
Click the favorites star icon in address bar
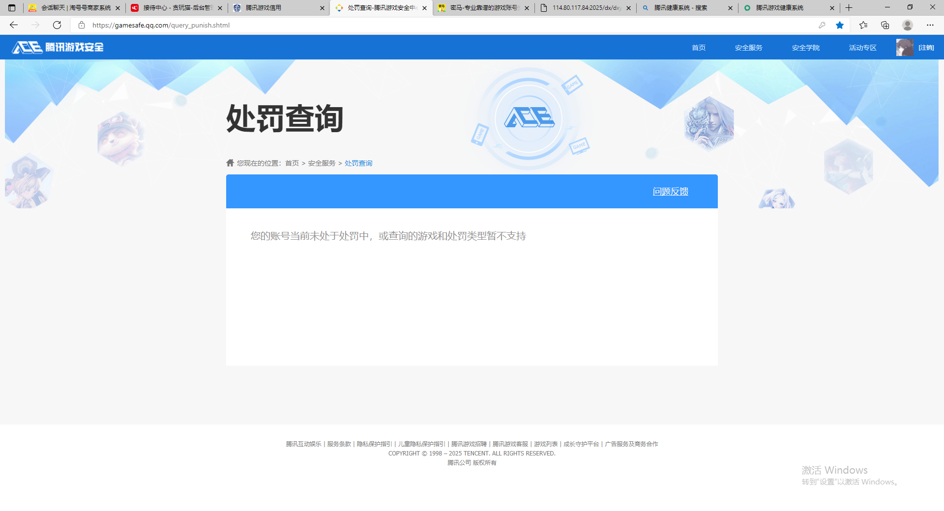(840, 25)
